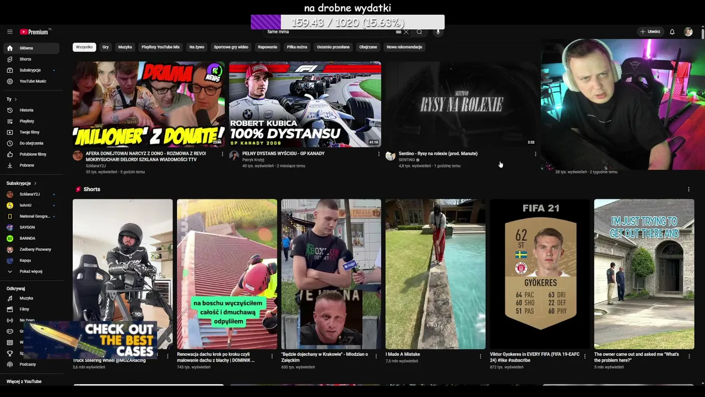This screenshot has height=397, width=705.
Task: Open the on-screen keyboard icon in the search box
Action: click(398, 32)
